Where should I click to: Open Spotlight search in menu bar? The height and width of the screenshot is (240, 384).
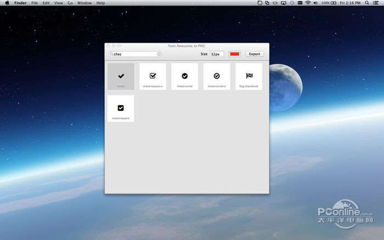coord(366,3)
